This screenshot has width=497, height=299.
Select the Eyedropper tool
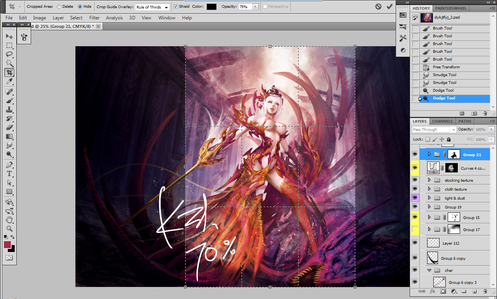pos(9,81)
